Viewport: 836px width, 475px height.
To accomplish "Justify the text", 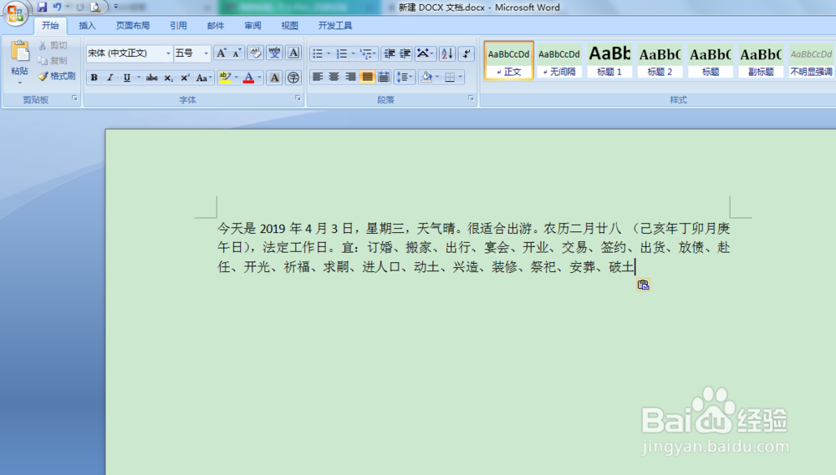I will pyautogui.click(x=367, y=77).
